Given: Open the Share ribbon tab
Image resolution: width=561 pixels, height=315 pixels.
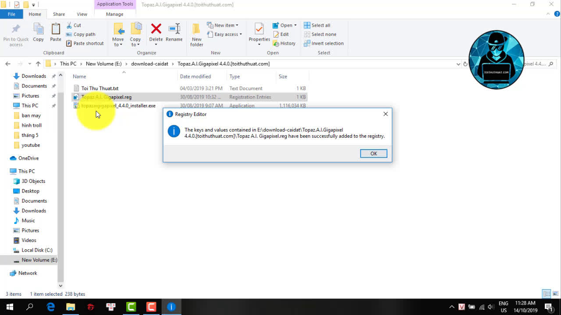Looking at the screenshot, I should click(59, 14).
